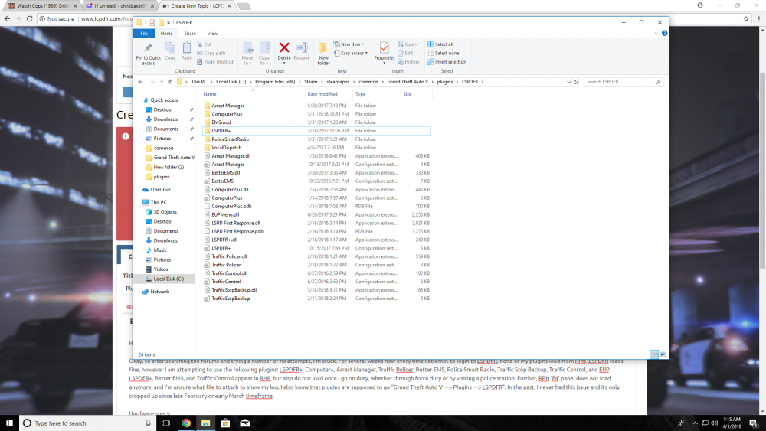
Task: Open Customize Quick Access Toolbar arrow
Action: [x=169, y=23]
